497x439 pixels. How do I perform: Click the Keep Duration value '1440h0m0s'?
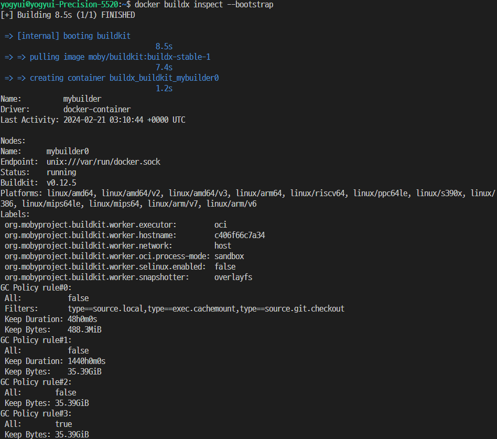[87, 361]
